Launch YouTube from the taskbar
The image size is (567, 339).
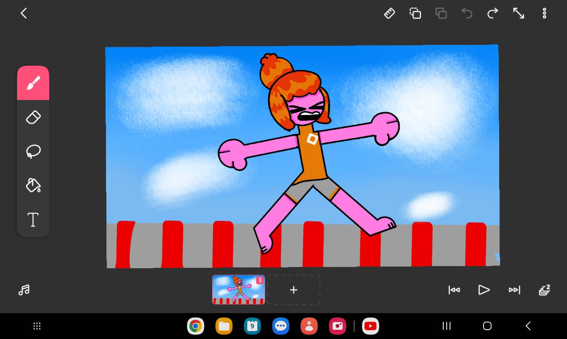point(371,326)
